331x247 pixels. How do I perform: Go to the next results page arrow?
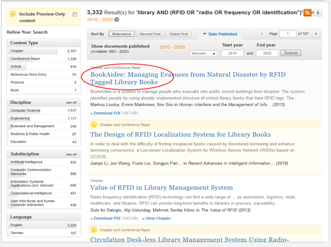316,34
